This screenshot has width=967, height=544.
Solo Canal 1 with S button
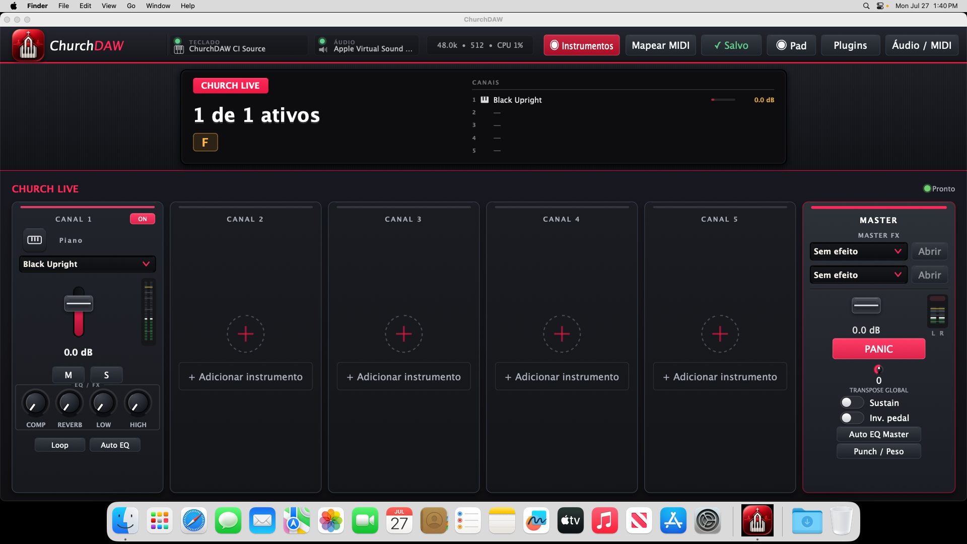(106, 375)
